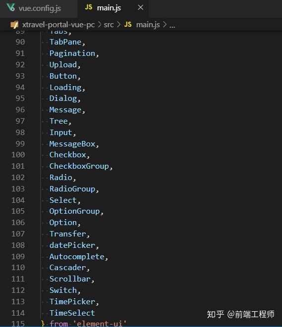The width and height of the screenshot is (282, 327).
Task: Click the Transfer identifier
Action: (67, 234)
